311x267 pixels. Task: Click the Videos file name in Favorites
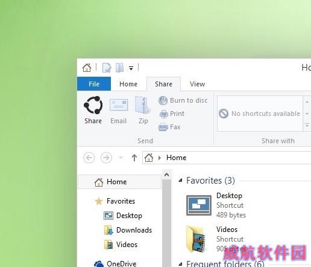(227, 230)
